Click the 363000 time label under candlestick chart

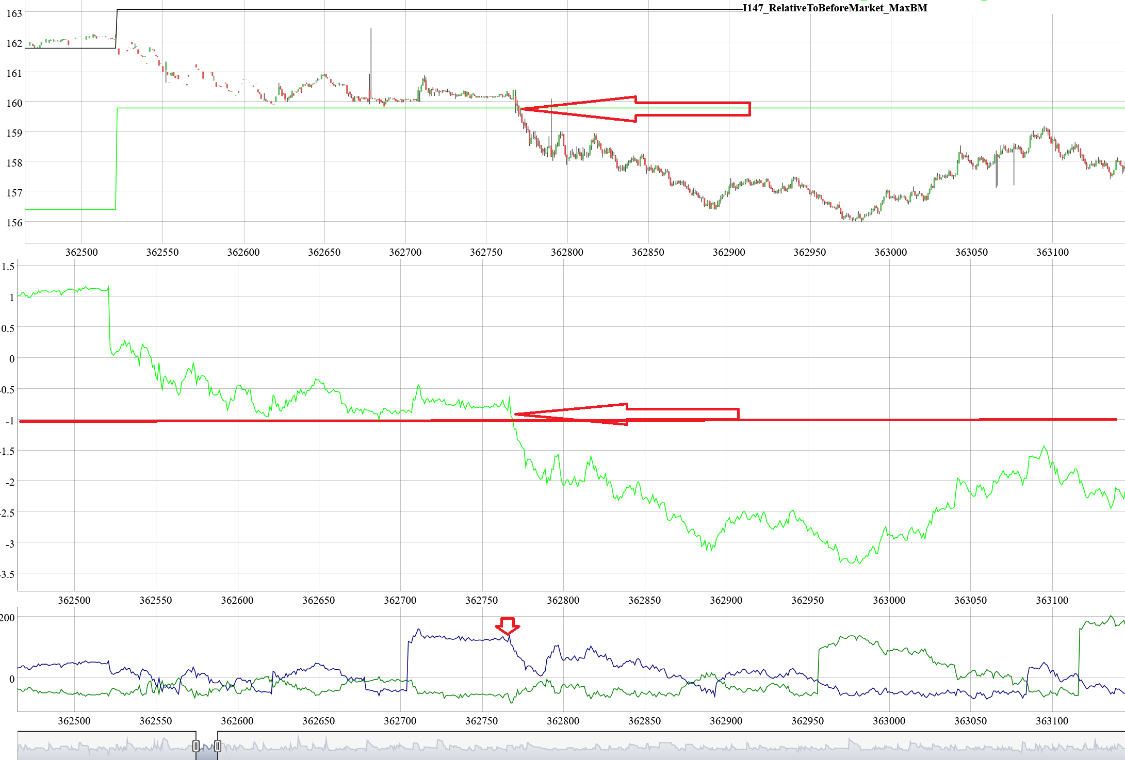point(890,252)
